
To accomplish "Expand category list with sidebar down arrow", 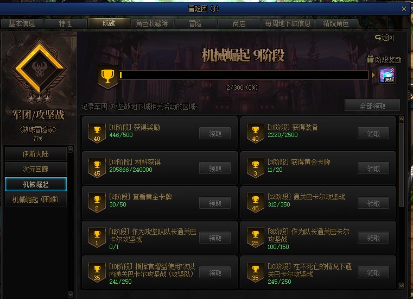I will (70, 294).
